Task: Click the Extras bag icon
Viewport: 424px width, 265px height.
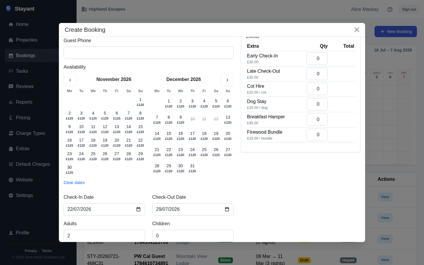Action: (x=11, y=149)
